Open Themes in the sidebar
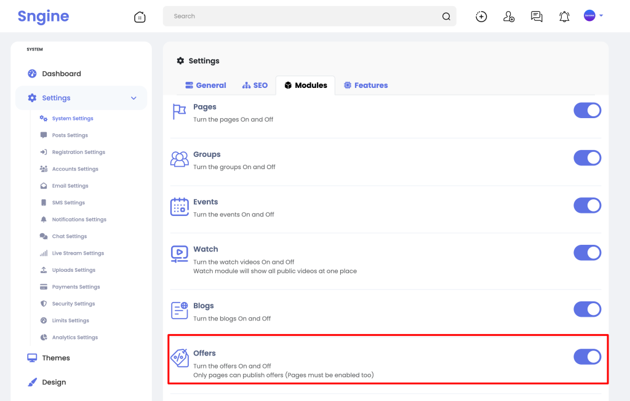630x401 pixels. pyautogui.click(x=56, y=358)
